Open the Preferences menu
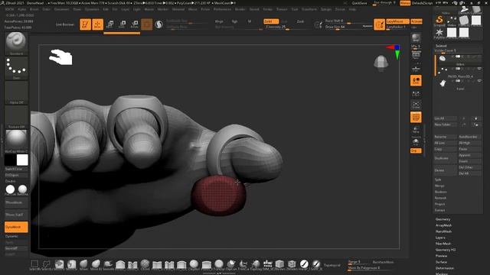The image size is (490, 275). click(223, 9)
